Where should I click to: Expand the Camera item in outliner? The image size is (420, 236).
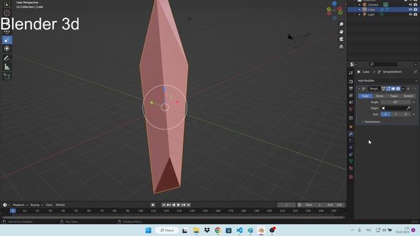tap(360, 5)
